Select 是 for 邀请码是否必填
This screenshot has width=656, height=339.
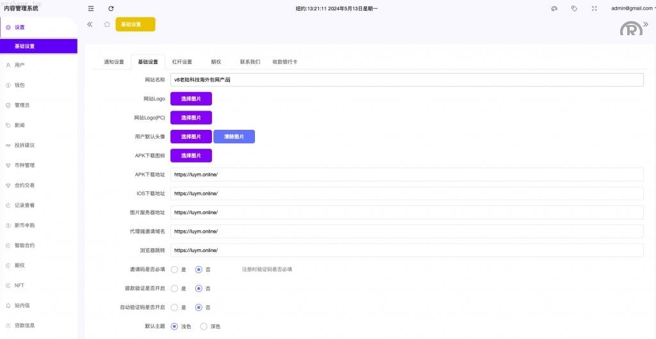click(174, 269)
